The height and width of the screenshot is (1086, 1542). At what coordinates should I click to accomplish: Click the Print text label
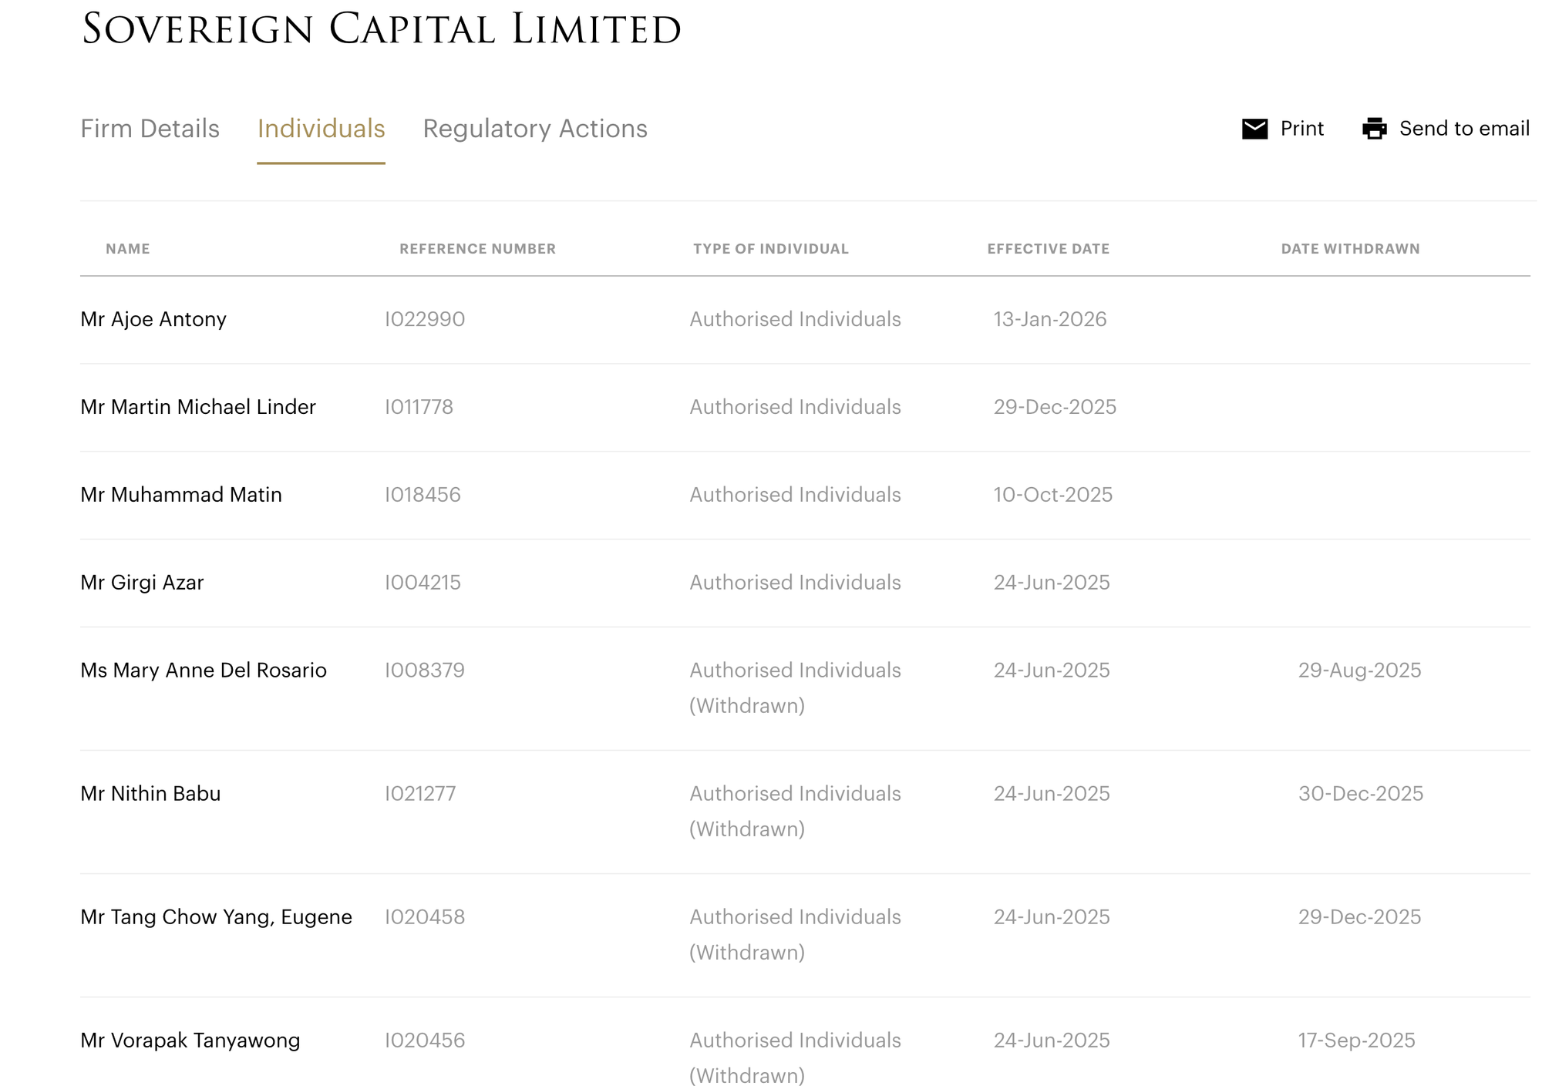click(1301, 129)
